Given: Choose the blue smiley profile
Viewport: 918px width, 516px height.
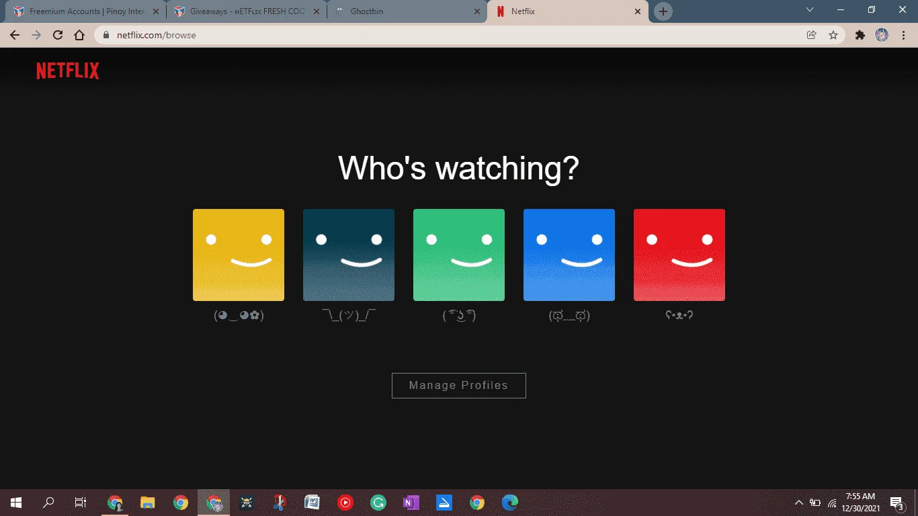Looking at the screenshot, I should [569, 255].
